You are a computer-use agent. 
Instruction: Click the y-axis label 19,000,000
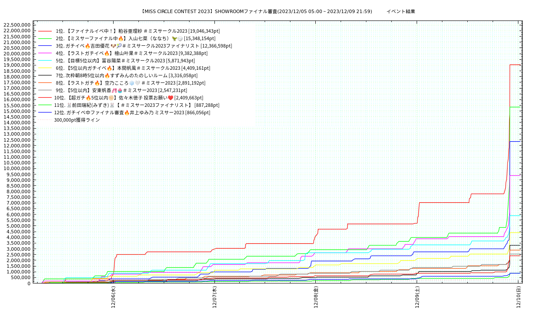click(17, 65)
